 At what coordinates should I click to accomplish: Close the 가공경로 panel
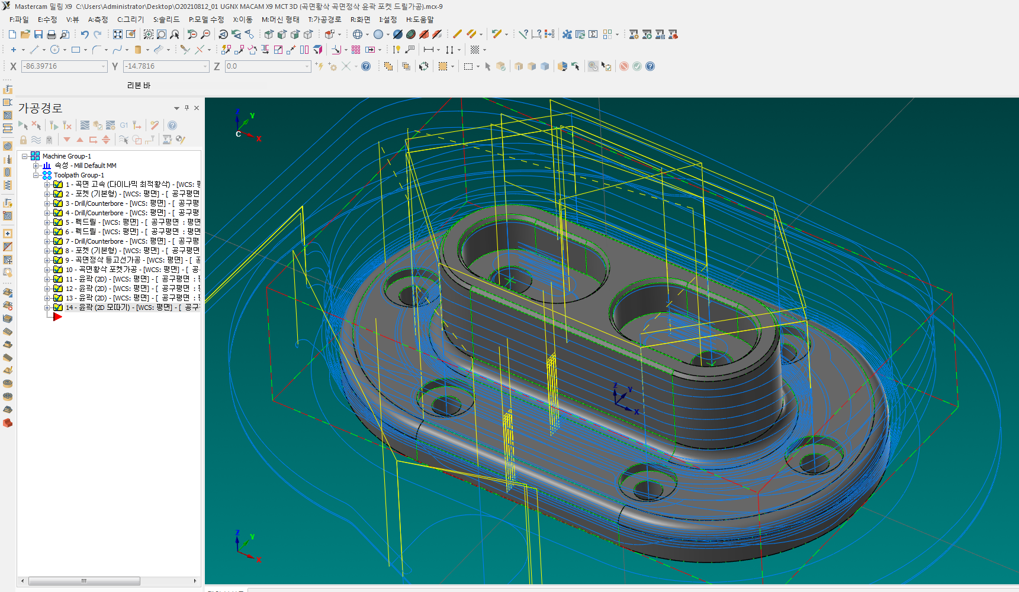coord(197,108)
